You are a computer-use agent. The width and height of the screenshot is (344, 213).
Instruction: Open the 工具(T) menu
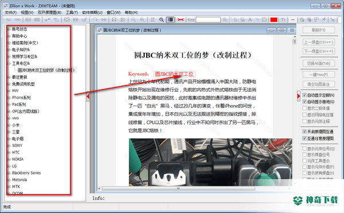click(72, 13)
